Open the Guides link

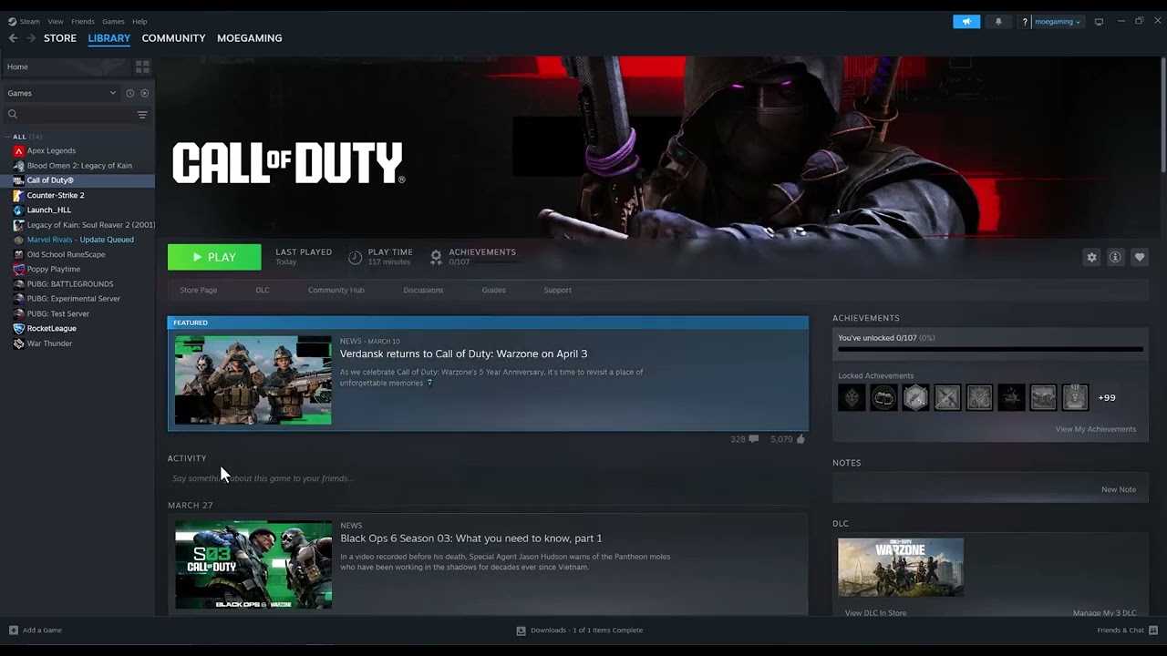pos(493,291)
